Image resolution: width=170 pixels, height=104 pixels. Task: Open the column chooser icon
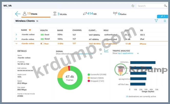pos(165,21)
